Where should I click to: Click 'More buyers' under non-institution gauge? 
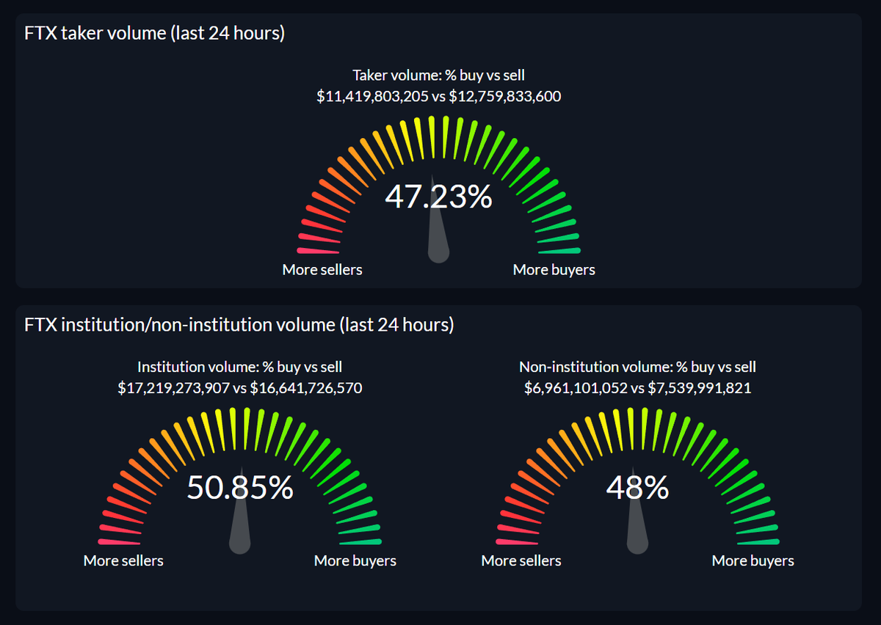(x=753, y=561)
